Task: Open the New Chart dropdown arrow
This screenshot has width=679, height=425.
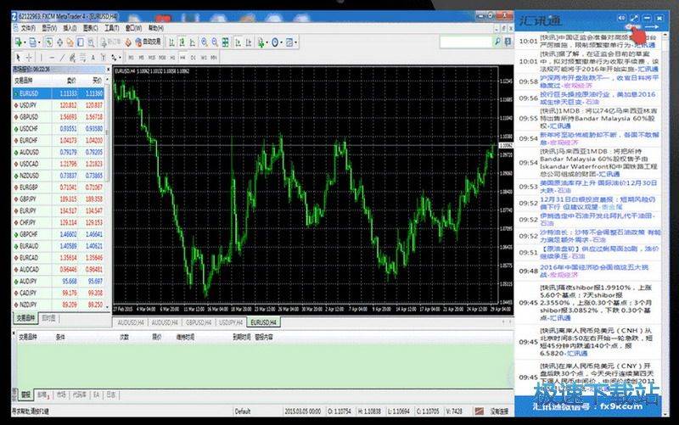Action: click(x=25, y=42)
